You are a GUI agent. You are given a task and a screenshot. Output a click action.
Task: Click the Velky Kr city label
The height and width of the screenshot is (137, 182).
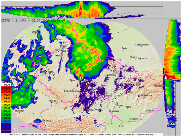(x=150, y=110)
